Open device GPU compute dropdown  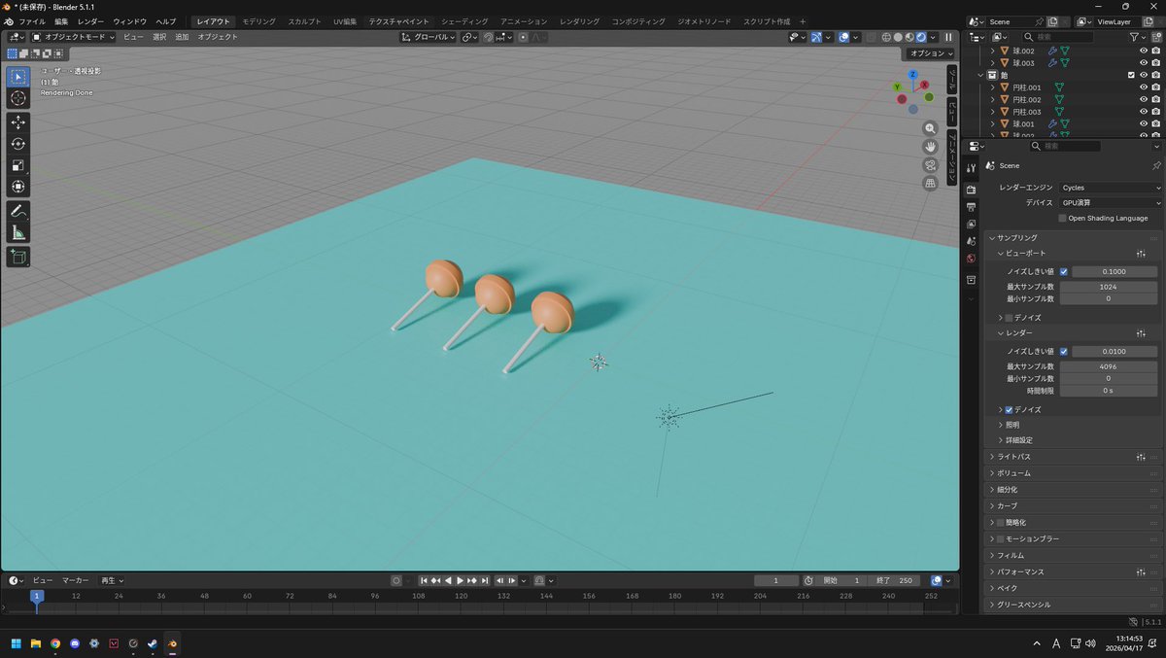1111,203
